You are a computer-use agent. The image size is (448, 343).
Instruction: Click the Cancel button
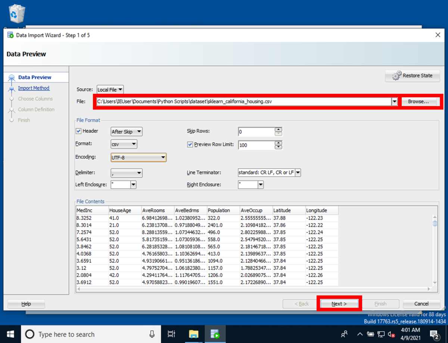tap(421, 304)
